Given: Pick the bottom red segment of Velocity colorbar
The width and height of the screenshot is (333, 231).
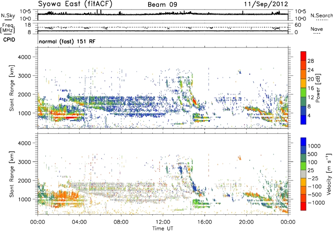Looking at the screenshot, I should [303, 206].
